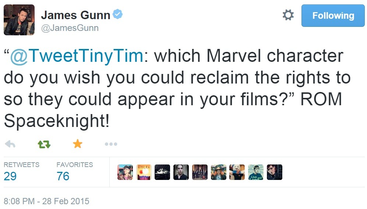Click the first avatar with hat and sunglasses
Screen dimensions: 367x209
pyautogui.click(x=125, y=172)
